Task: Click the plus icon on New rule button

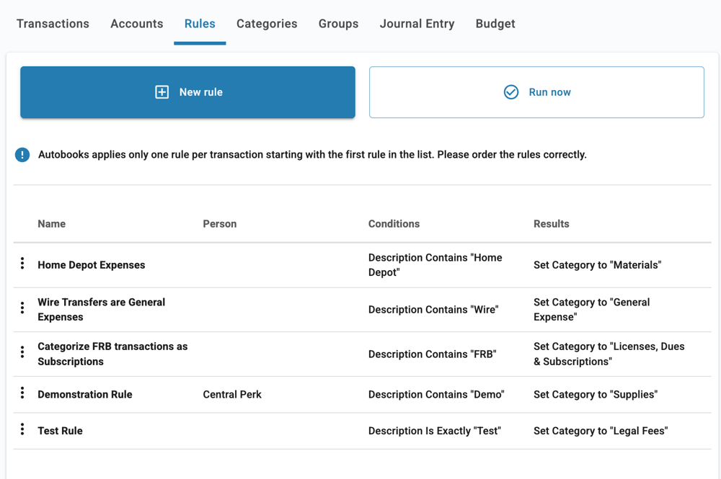Action: coord(162,91)
